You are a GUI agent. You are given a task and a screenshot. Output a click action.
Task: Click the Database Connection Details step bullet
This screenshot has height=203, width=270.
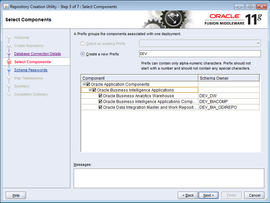9,54
